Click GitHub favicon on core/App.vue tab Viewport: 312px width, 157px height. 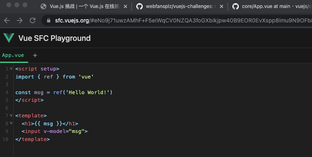pos(236,6)
